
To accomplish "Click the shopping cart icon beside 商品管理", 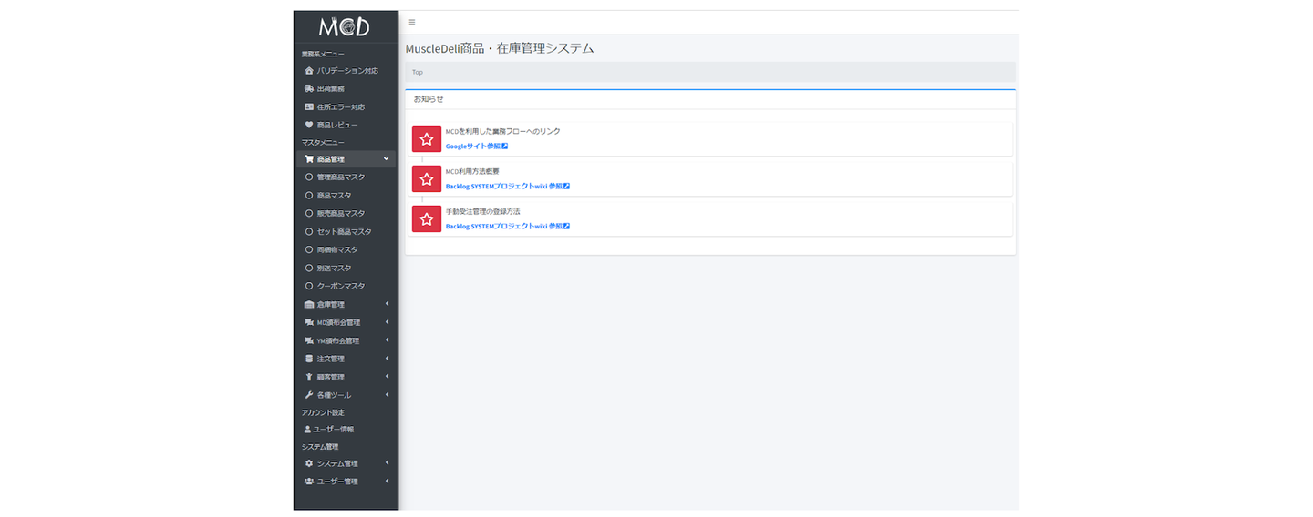I will [309, 159].
